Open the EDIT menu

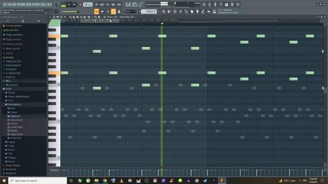click(10, 5)
